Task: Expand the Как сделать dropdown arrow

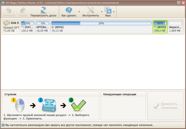Action: pyautogui.click(x=79, y=12)
